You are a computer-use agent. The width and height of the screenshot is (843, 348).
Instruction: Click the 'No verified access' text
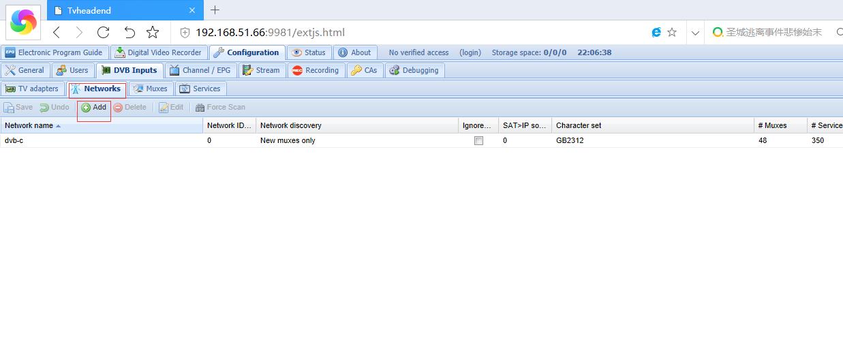(418, 52)
